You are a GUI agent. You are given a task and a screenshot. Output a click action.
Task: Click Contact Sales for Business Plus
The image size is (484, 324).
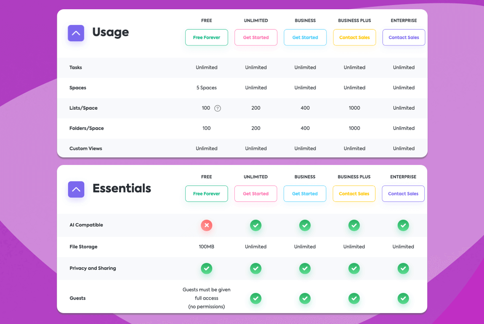[x=354, y=37]
